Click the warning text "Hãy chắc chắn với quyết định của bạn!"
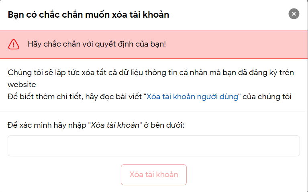 tap(97, 44)
